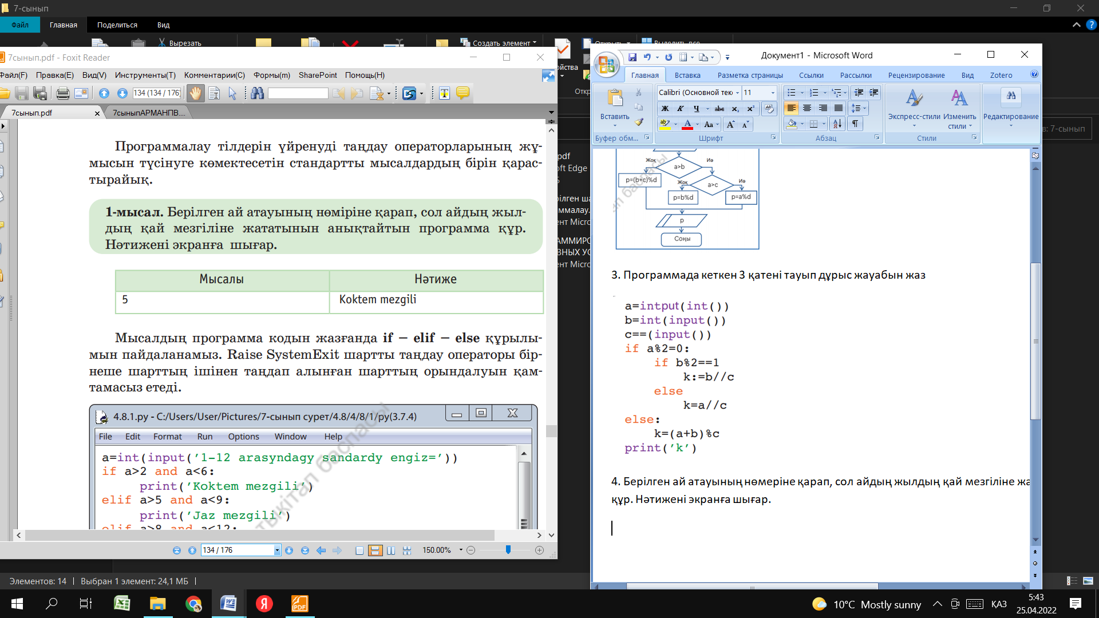Expand the Foxit zoom 150.00% dropdown

point(461,550)
